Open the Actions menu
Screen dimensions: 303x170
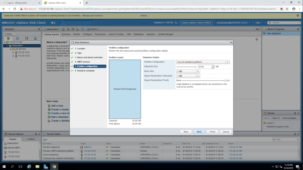(x=94, y=29)
